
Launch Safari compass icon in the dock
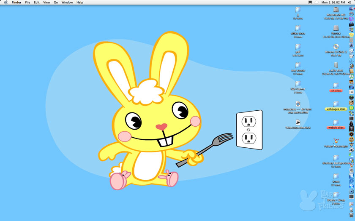[x=351, y=14]
